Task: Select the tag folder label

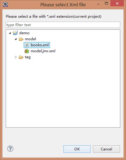Action: coord(28,57)
